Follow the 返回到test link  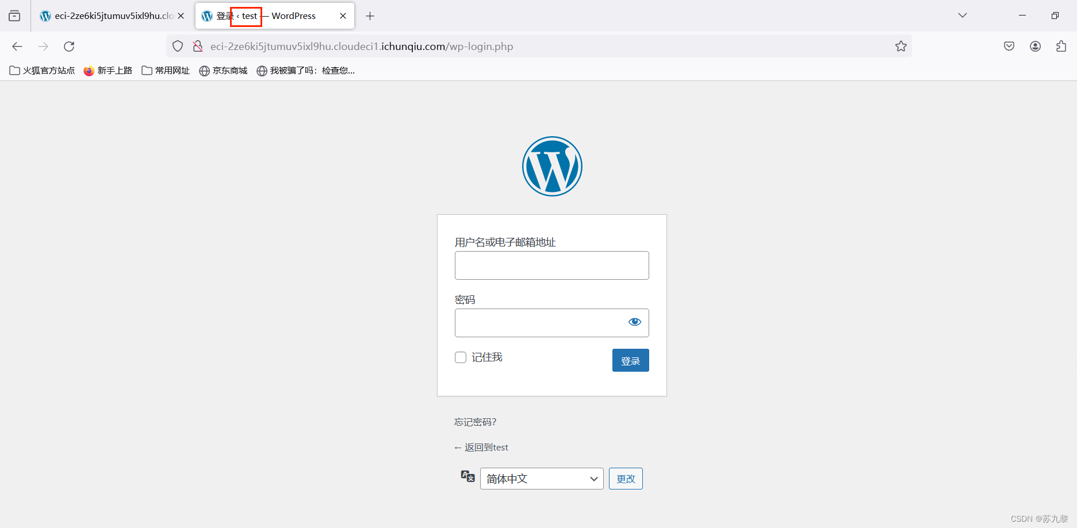pos(481,447)
